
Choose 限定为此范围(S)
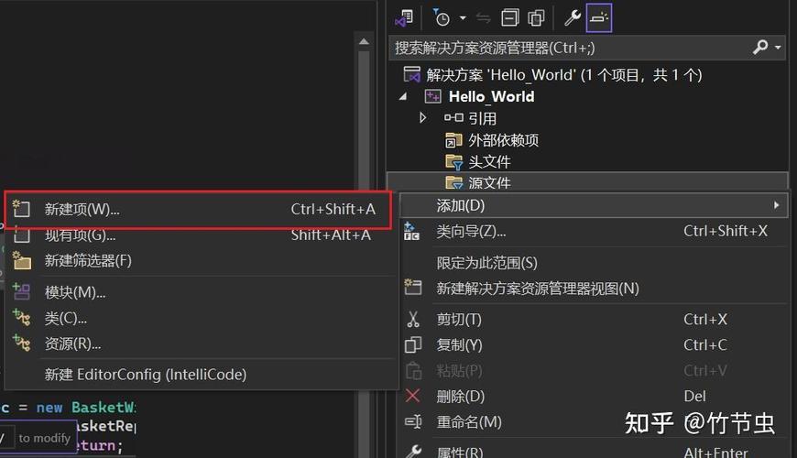(594, 263)
